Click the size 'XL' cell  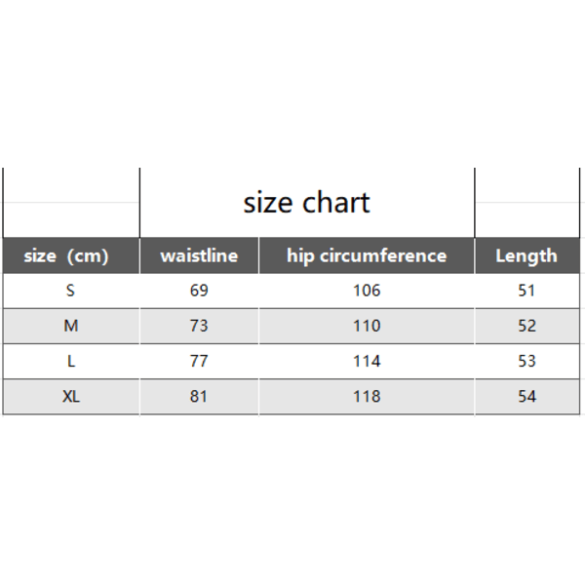[x=71, y=396]
